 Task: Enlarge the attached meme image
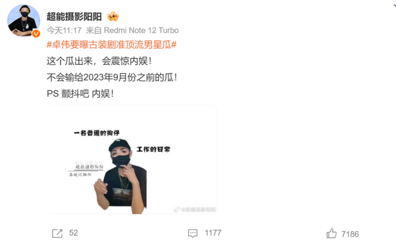(134, 160)
